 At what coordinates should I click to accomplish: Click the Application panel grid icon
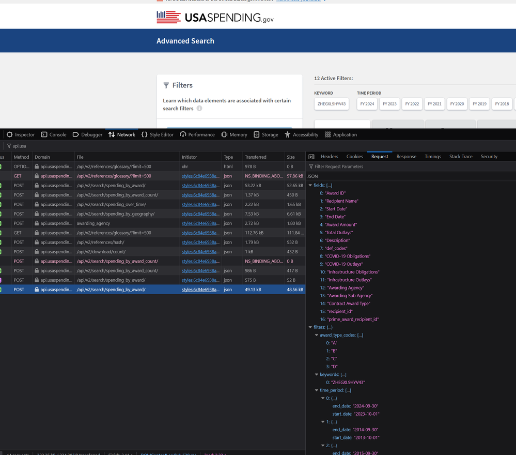click(x=328, y=135)
